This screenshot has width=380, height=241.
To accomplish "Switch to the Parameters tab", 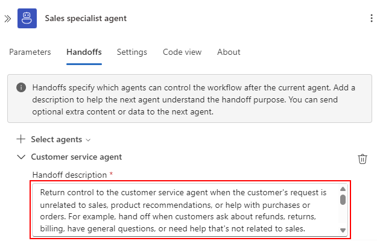I will [x=30, y=52].
